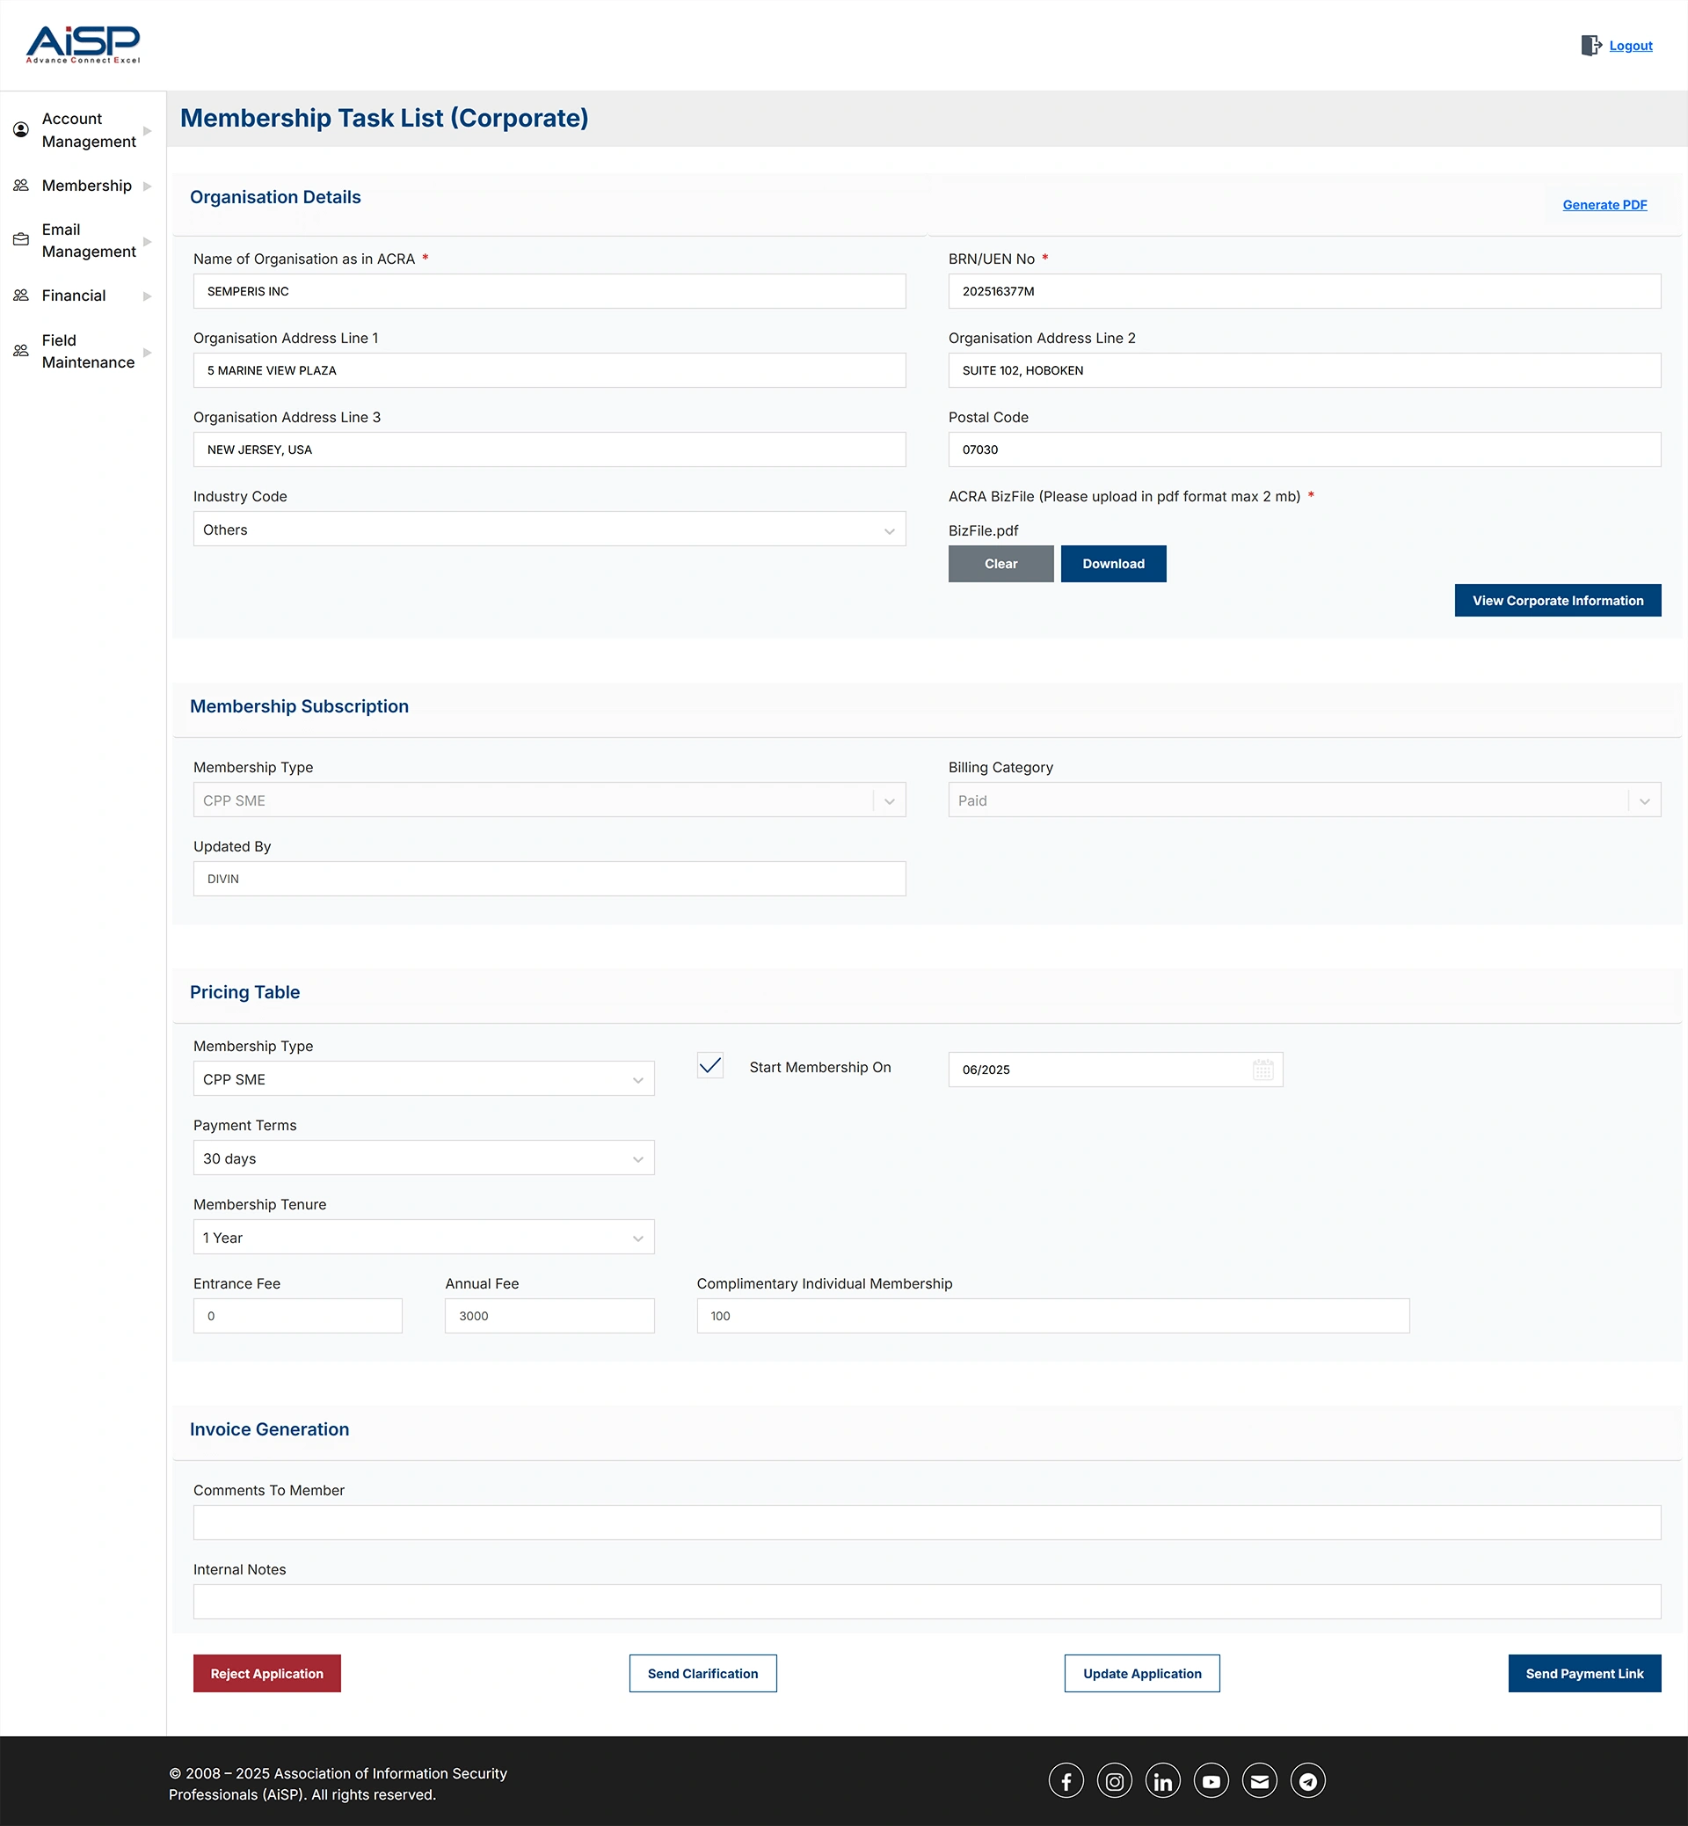This screenshot has width=1688, height=1826.
Task: Open the Financial sidebar menu
Action: pyautogui.click(x=74, y=296)
